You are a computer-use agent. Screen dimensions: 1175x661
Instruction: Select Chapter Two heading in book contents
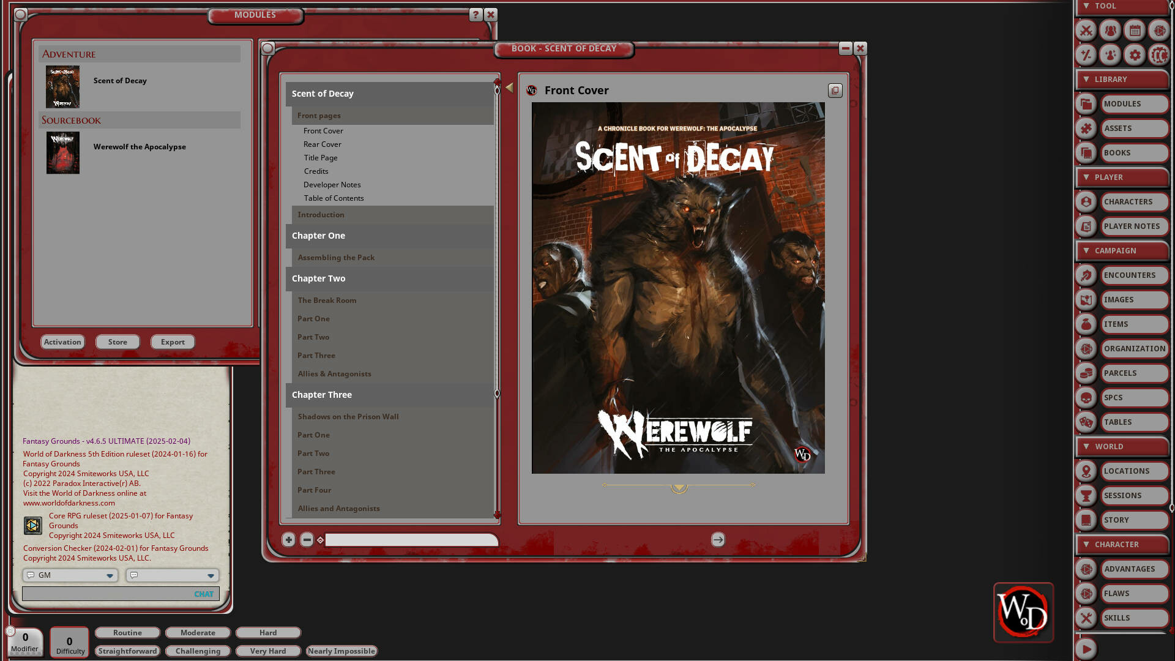(318, 278)
